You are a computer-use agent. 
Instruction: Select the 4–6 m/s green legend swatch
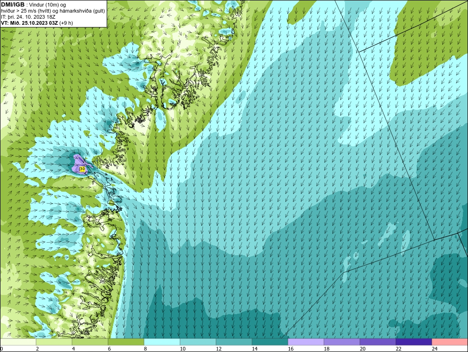90,342
